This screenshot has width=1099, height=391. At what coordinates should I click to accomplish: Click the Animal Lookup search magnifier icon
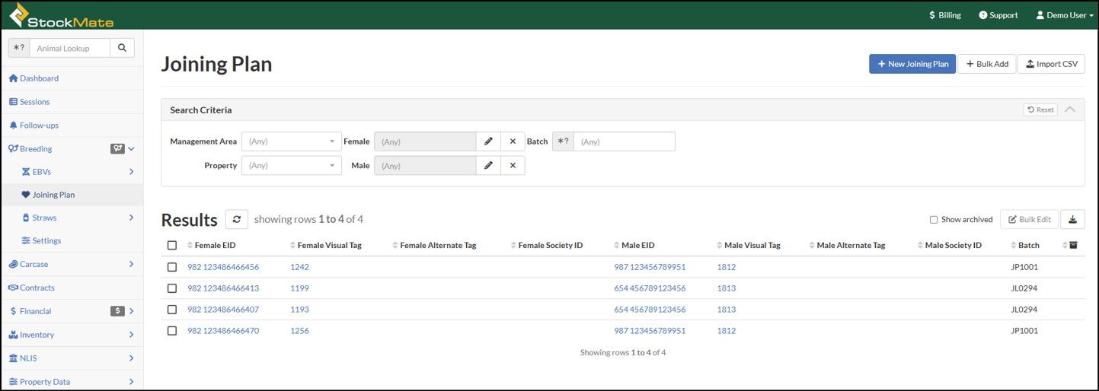[x=122, y=48]
